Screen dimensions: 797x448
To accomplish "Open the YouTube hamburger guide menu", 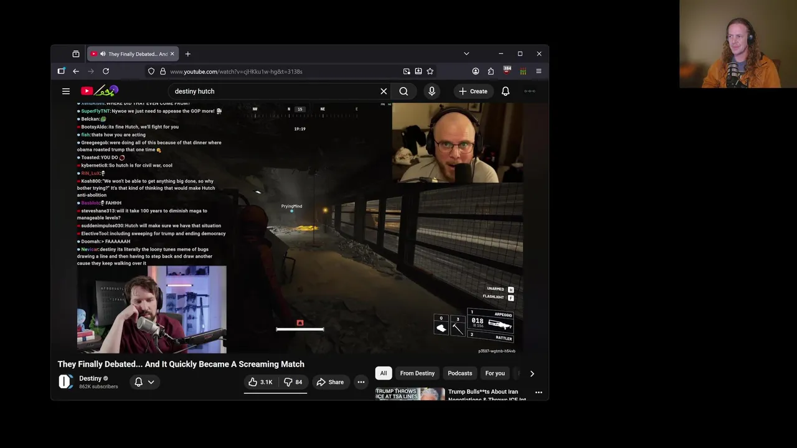I will (x=66, y=91).
